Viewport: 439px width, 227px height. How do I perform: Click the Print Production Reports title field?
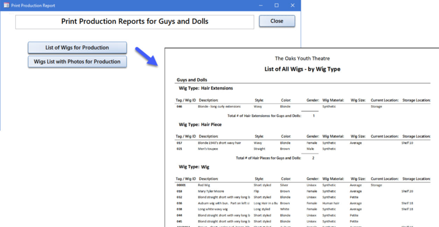point(135,22)
